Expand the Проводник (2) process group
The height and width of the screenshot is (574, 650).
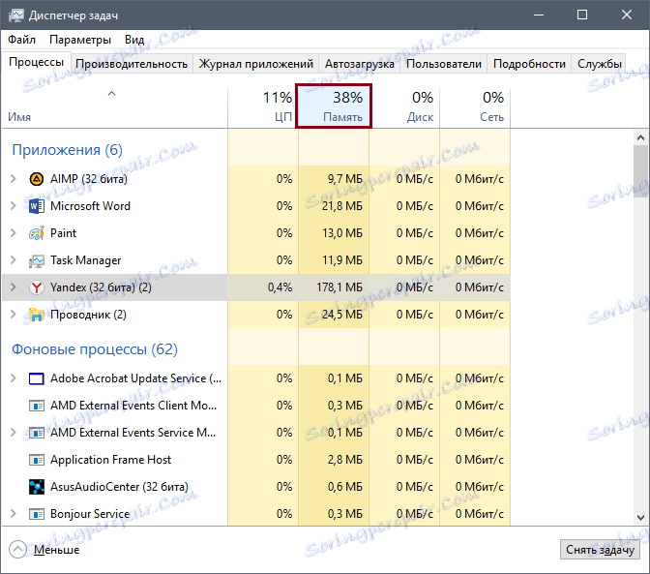pos(14,315)
